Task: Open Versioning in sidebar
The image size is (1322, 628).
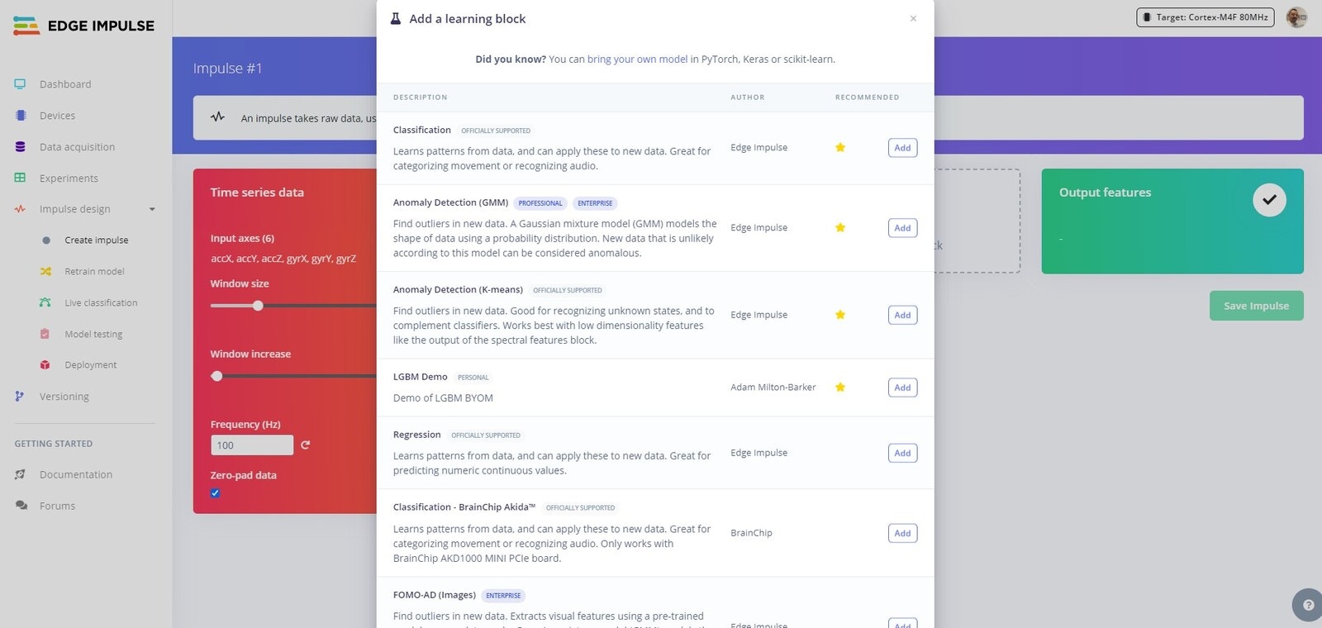Action: tap(64, 397)
